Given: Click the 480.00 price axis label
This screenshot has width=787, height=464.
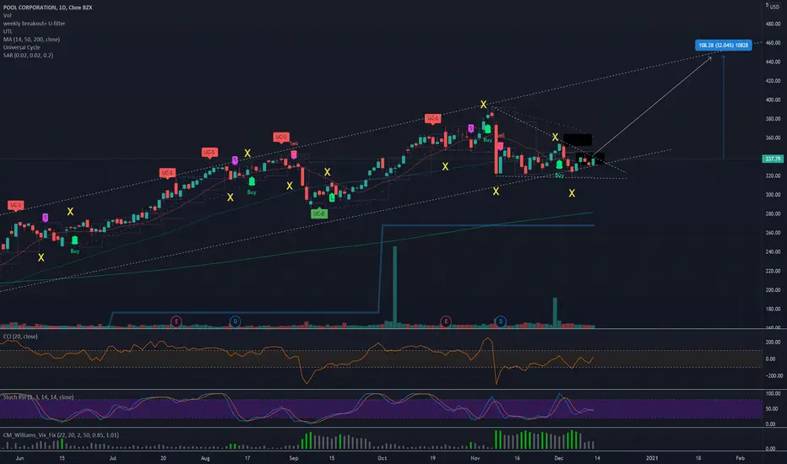Looking at the screenshot, I should (x=773, y=24).
